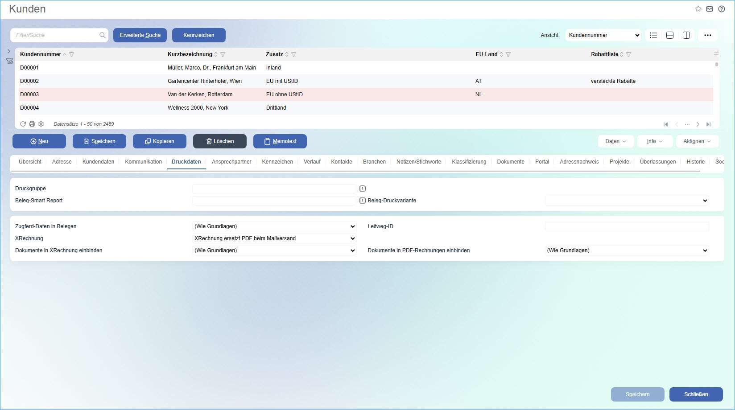The image size is (735, 410).
Task: Open the Ansicht Kundennummer dropdown
Action: click(603, 35)
